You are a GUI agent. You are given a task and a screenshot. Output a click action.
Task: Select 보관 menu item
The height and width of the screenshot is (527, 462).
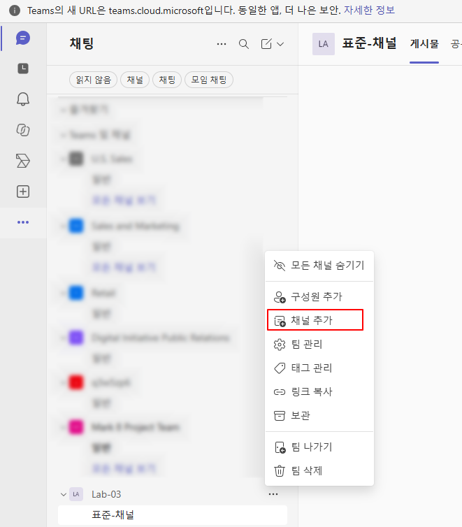pos(319,416)
